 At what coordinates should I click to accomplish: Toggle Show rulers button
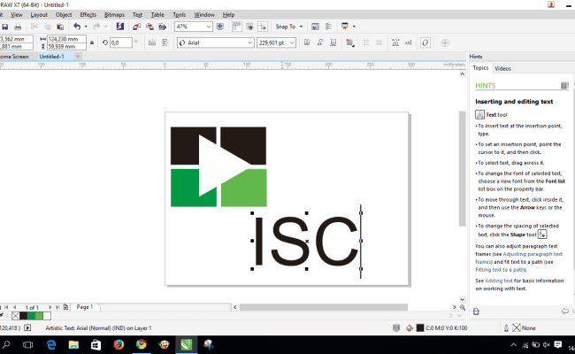click(236, 27)
